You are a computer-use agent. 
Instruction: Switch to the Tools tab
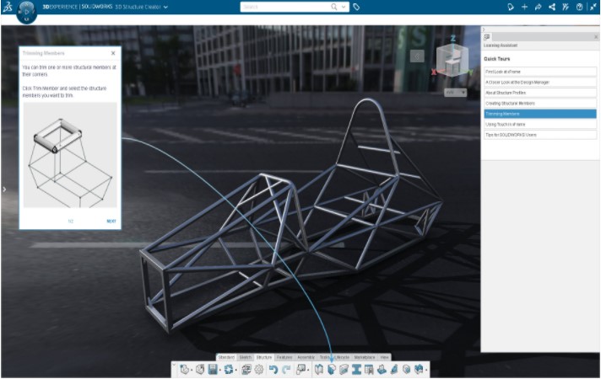pos(325,357)
